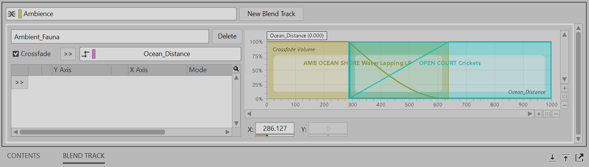Click the horizontal zoom in plus icon

(x=538, y=114)
